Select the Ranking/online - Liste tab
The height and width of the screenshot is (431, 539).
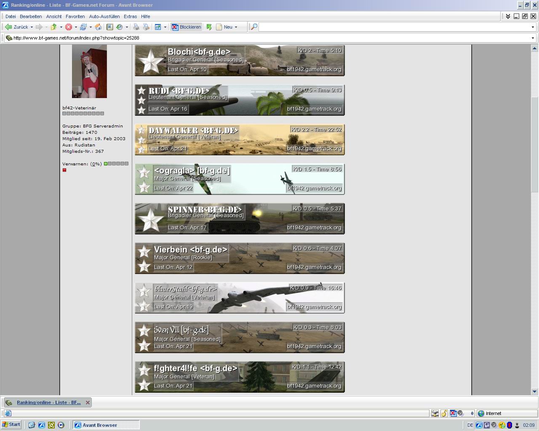coord(48,402)
